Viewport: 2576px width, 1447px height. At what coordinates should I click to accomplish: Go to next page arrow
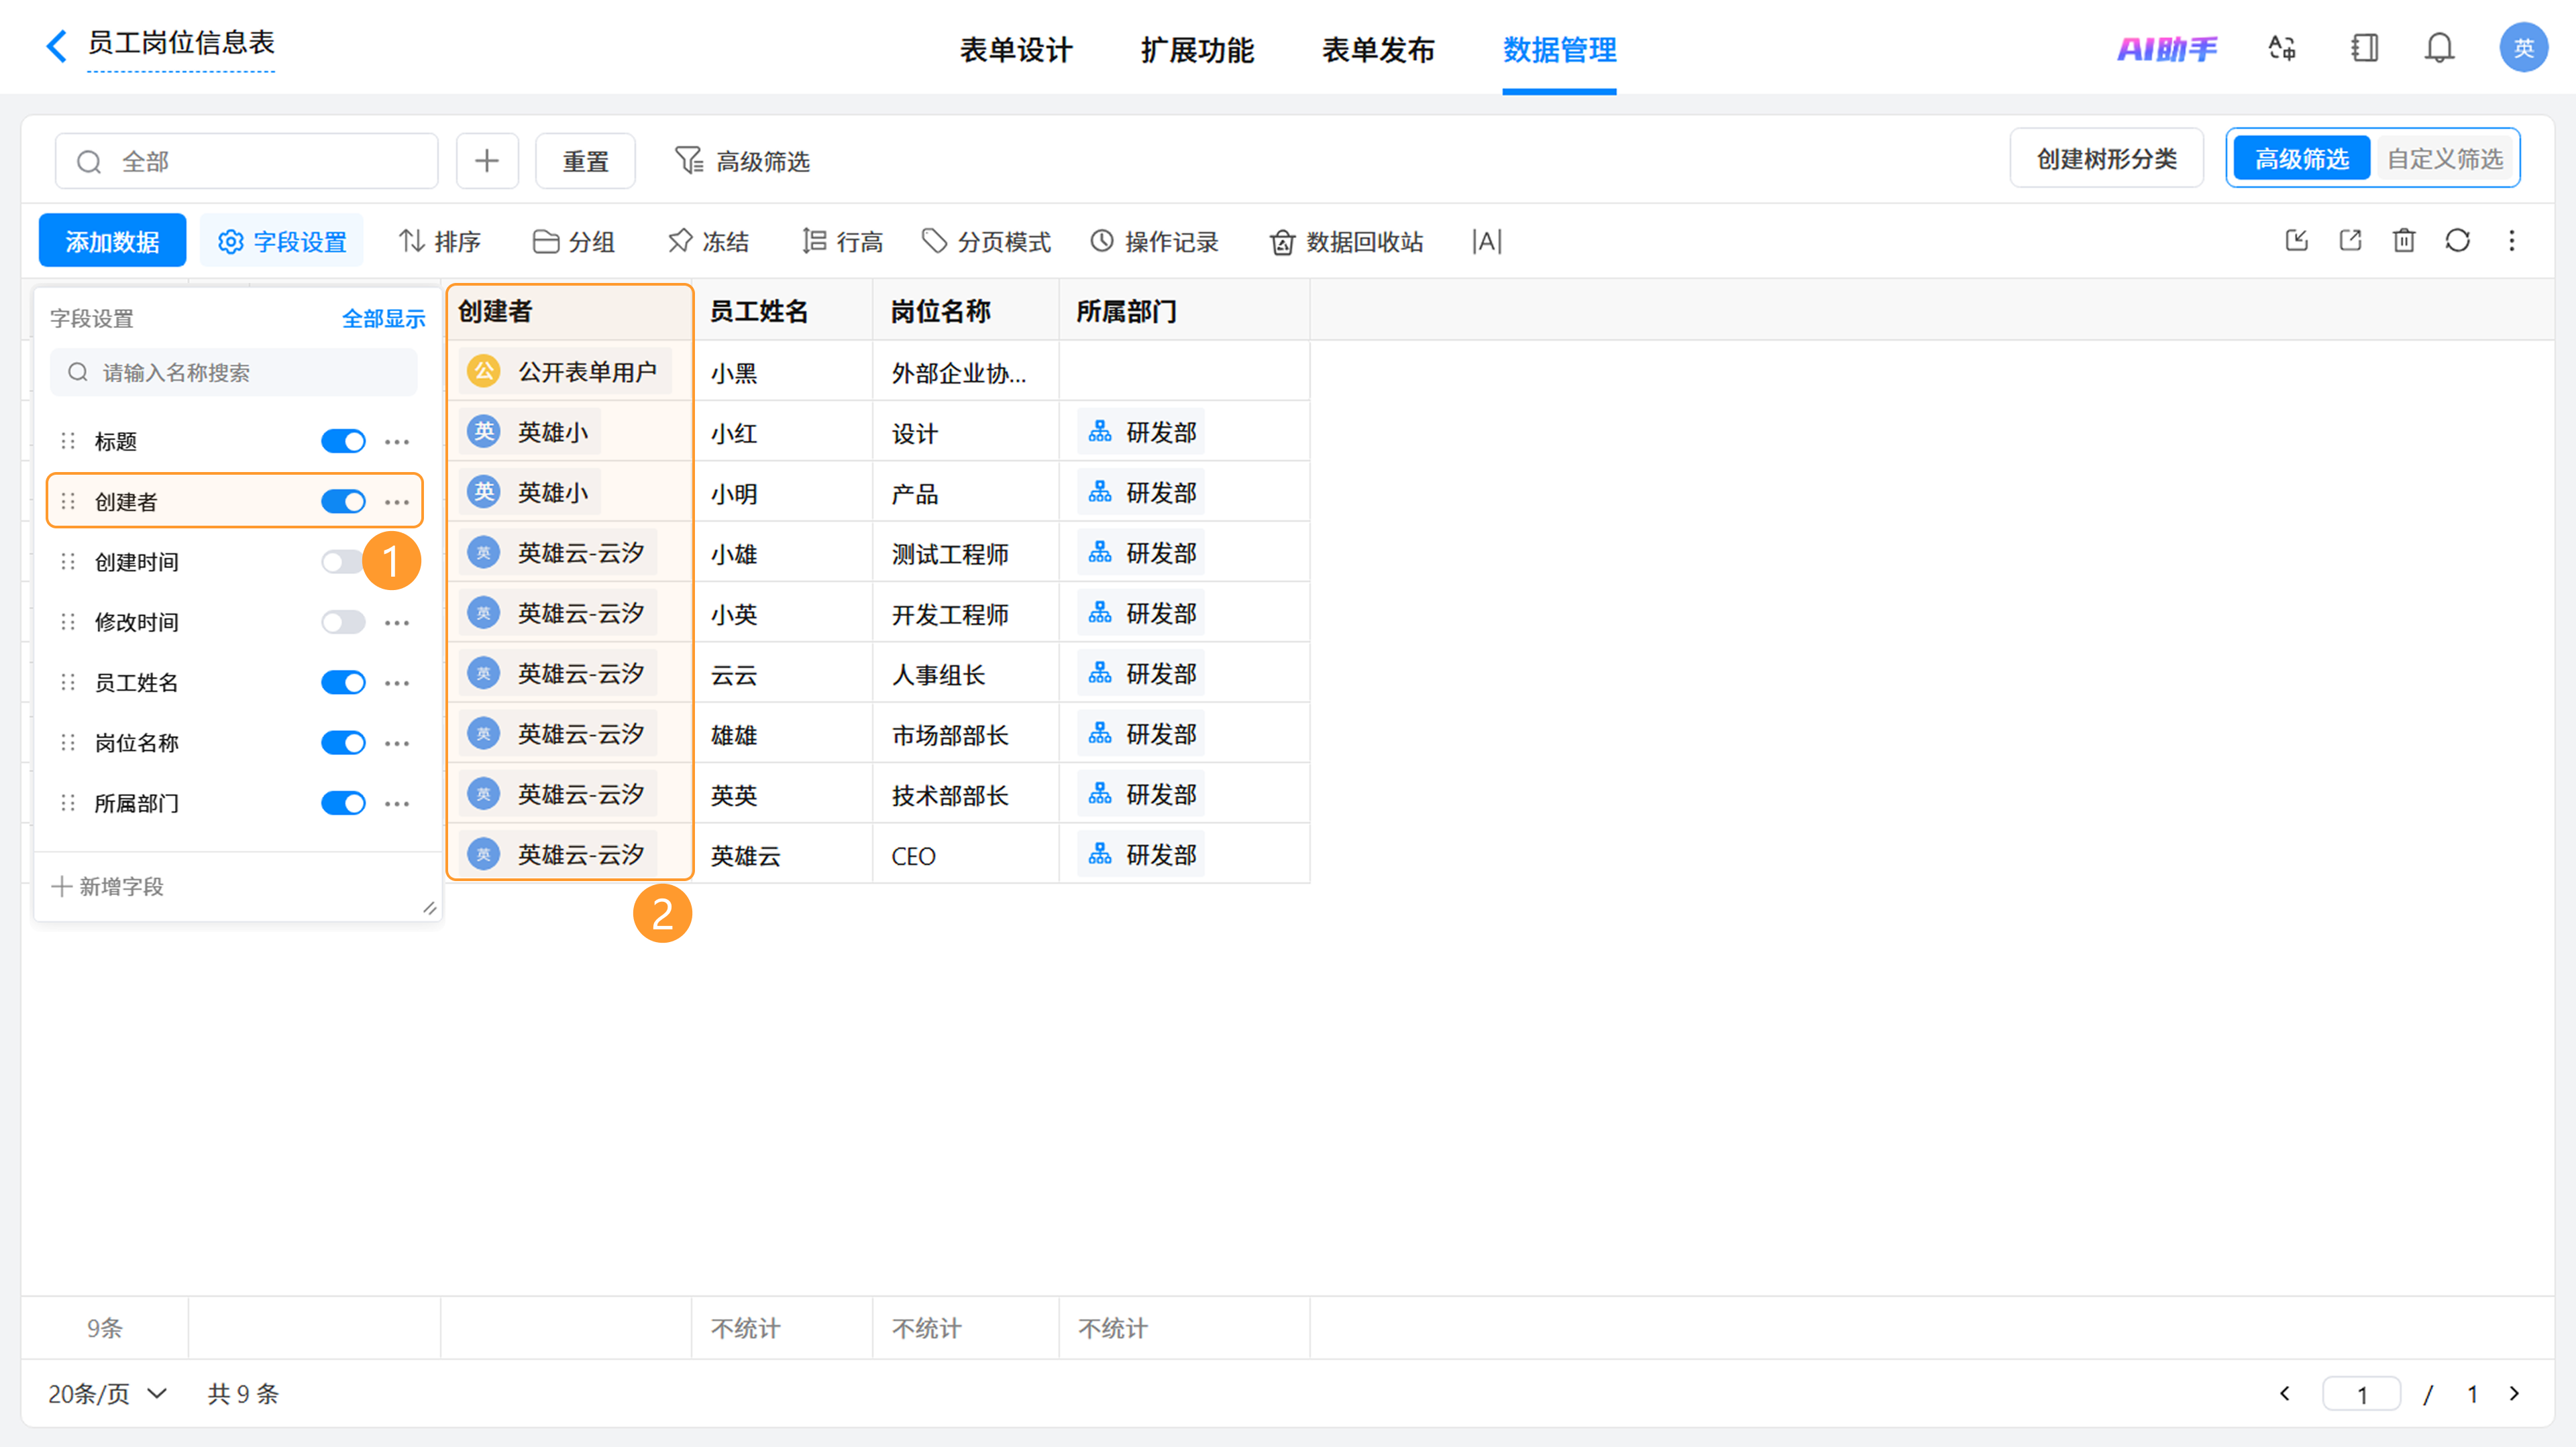pos(2514,1393)
